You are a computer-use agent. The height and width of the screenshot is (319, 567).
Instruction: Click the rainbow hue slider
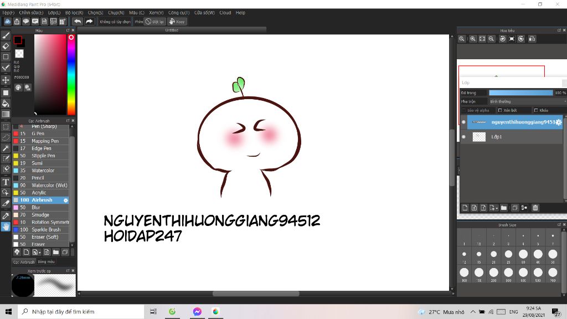pos(71,75)
